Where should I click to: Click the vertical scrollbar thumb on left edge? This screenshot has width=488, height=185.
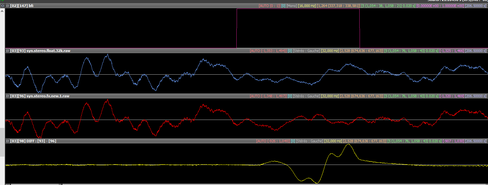pyautogui.click(x=2, y=142)
